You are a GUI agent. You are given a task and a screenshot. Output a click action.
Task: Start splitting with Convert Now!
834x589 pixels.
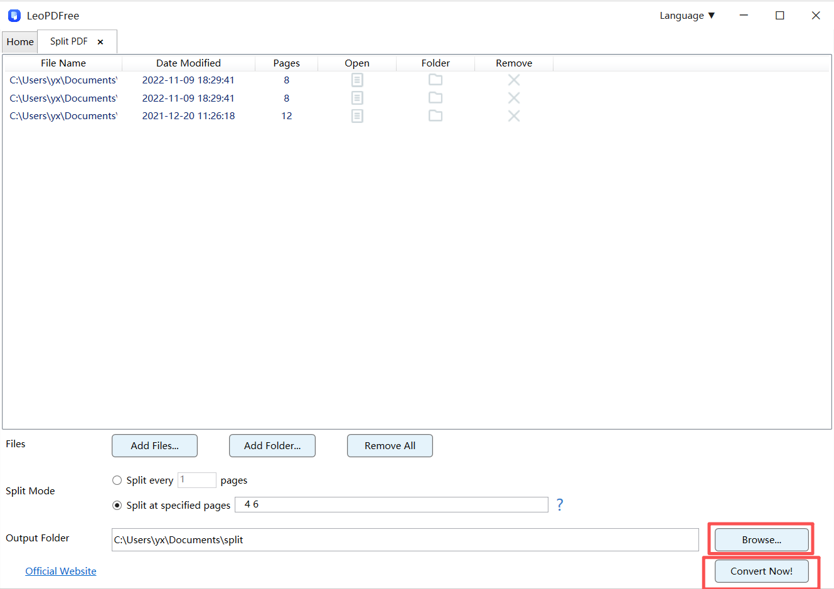[762, 571]
